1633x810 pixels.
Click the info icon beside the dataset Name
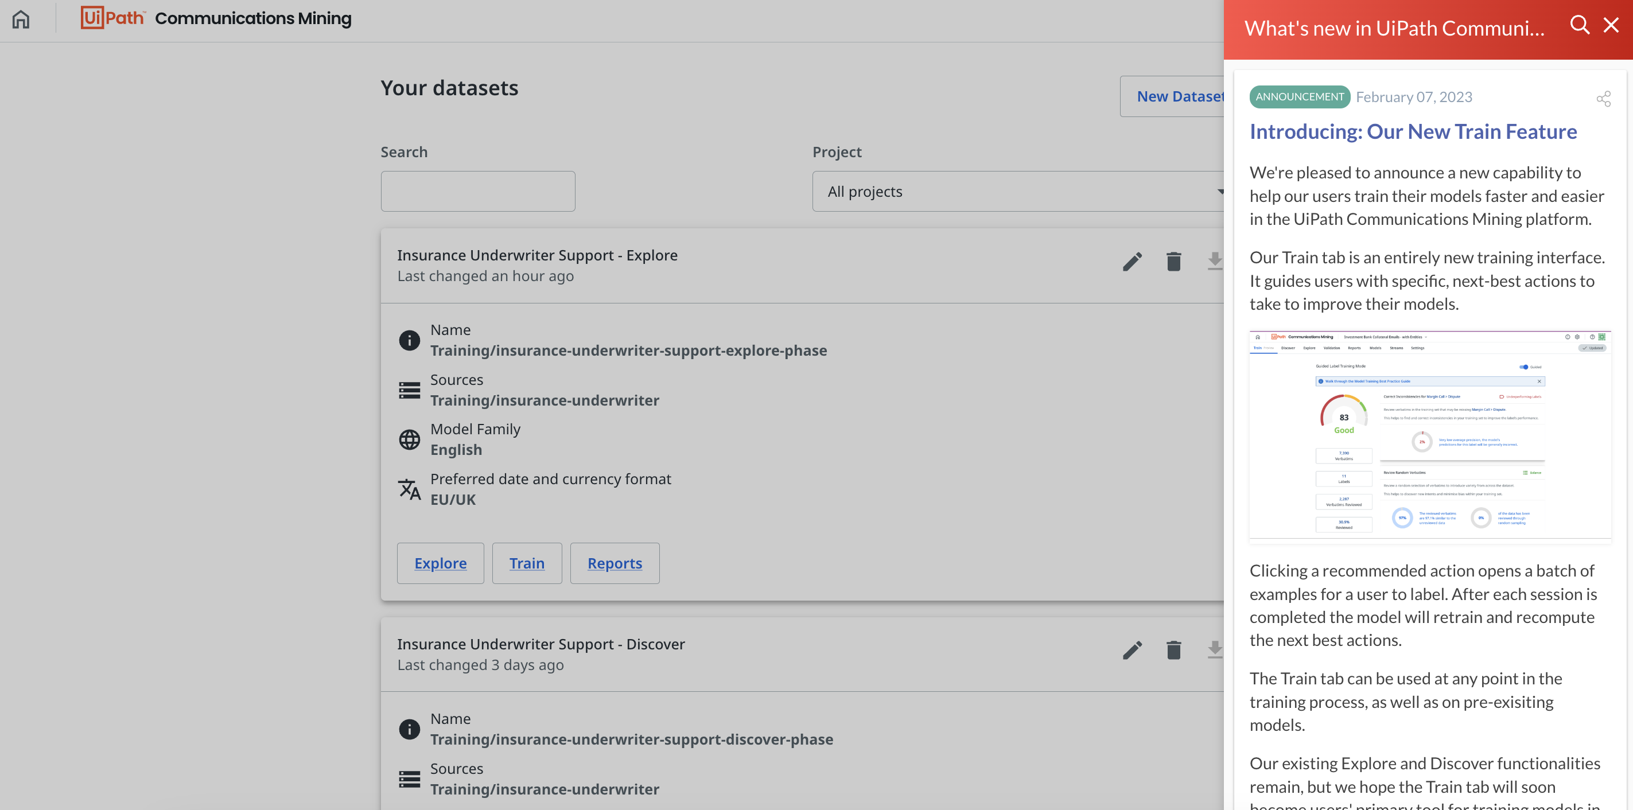410,340
